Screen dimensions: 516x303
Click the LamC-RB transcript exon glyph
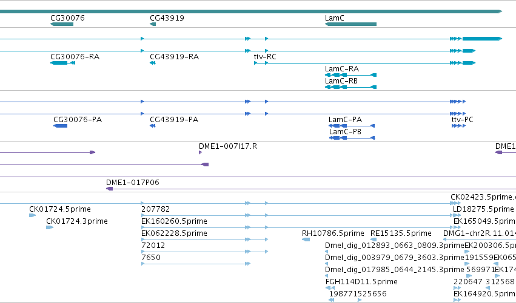click(350, 87)
